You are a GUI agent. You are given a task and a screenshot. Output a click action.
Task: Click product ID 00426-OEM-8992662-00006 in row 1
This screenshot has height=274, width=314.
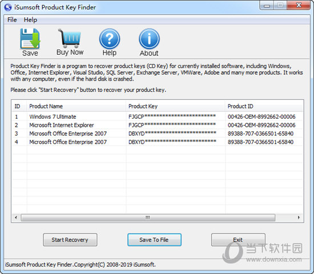[x=261, y=116]
